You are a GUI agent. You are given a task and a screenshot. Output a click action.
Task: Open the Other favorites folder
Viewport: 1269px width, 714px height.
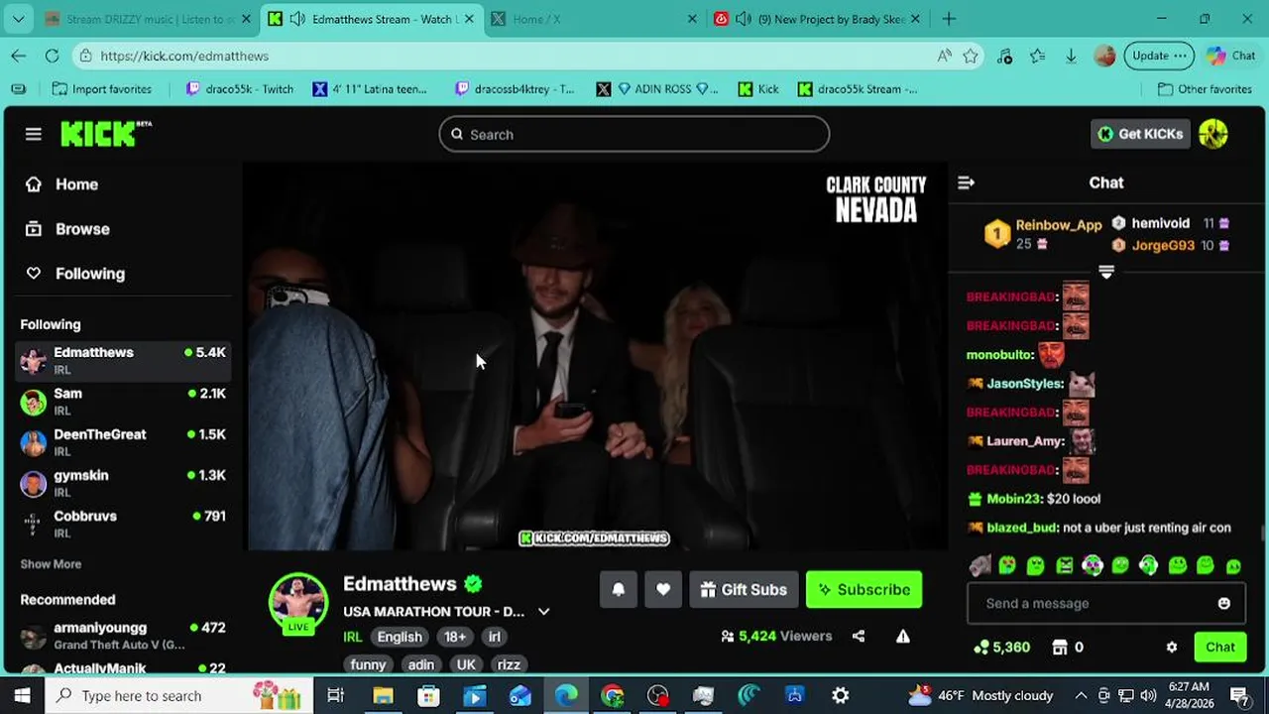tap(1205, 89)
